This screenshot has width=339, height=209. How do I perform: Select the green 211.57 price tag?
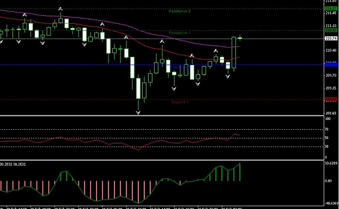pos(331,9)
